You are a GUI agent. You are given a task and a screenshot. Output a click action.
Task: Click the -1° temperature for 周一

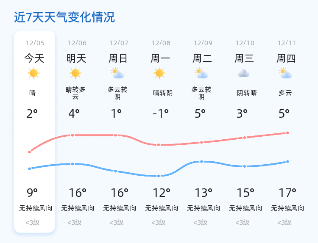(161, 113)
